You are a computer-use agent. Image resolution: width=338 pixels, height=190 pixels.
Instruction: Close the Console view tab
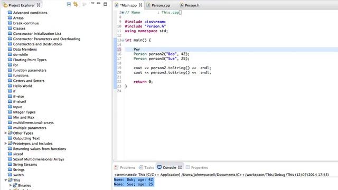(180, 167)
